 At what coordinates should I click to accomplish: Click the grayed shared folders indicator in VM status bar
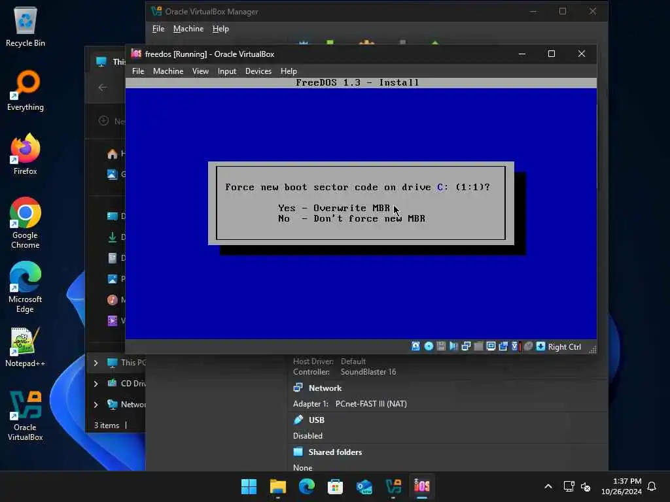478,346
